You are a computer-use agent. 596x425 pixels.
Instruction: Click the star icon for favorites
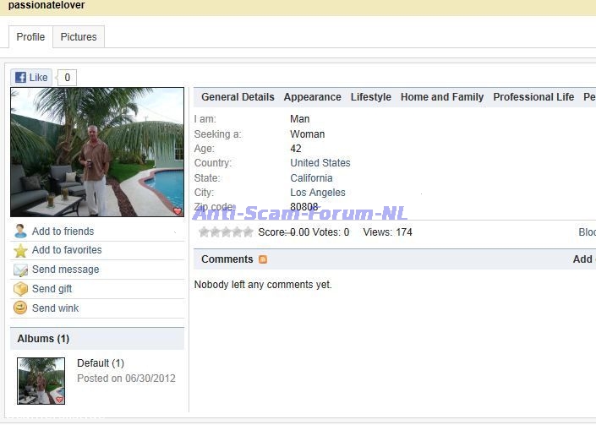click(20, 251)
